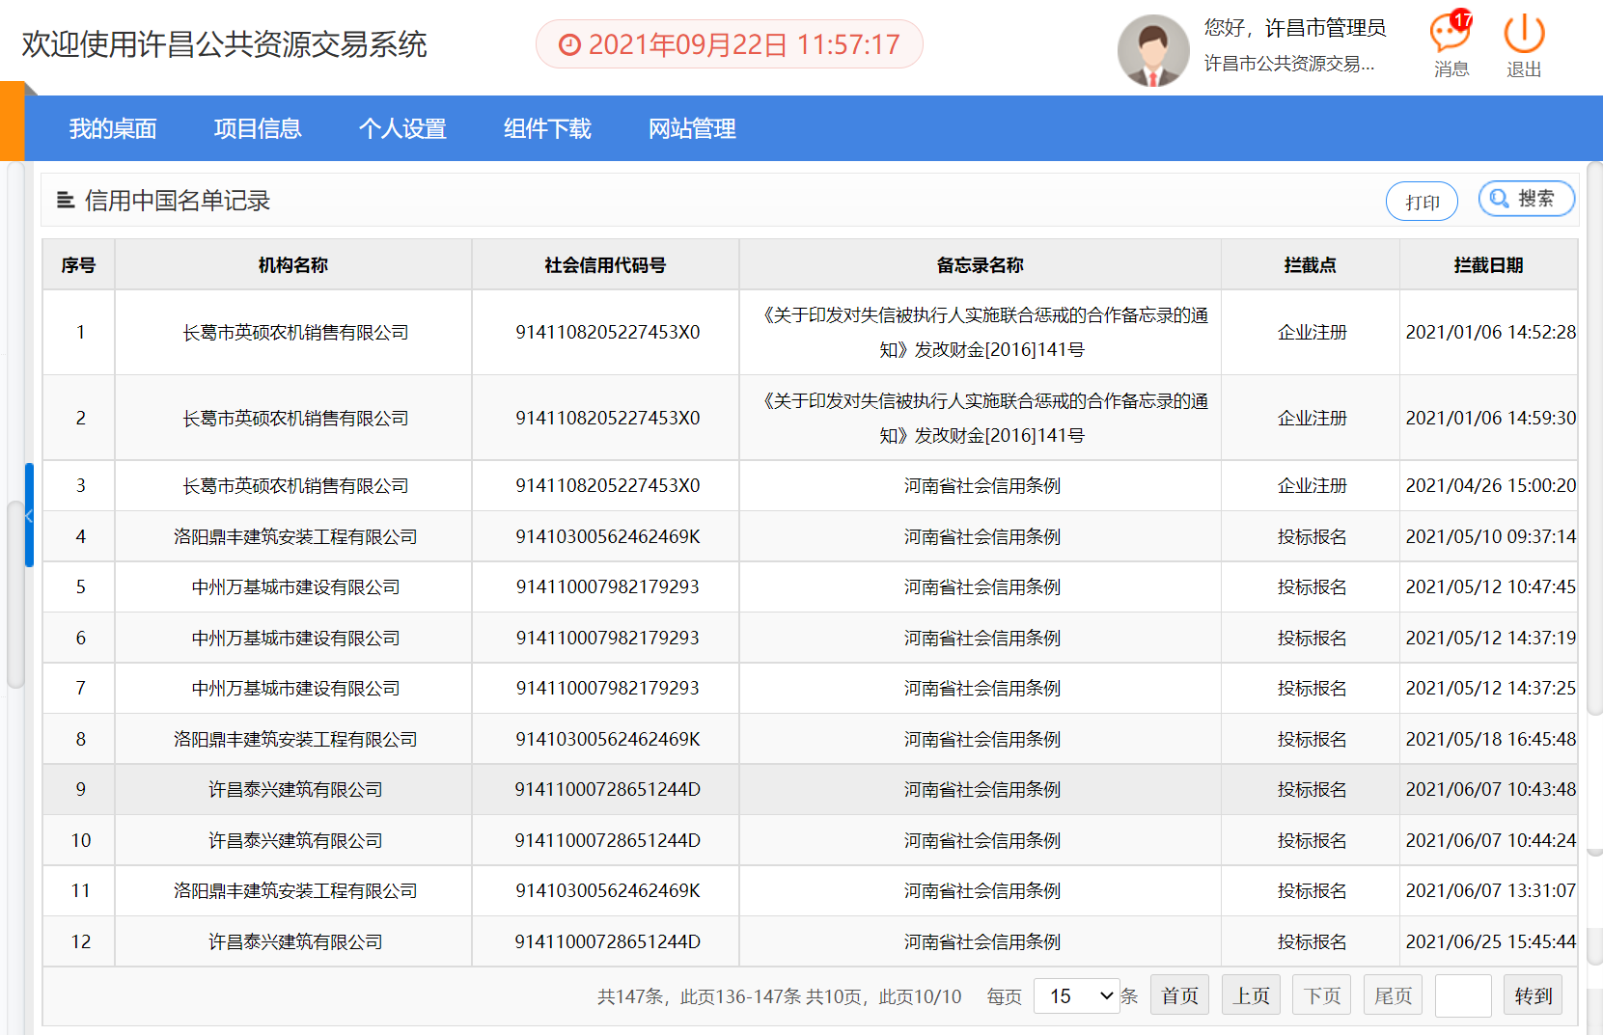Image resolution: width=1603 pixels, height=1035 pixels.
Task: Open the 网站管理 menu
Action: point(692,128)
